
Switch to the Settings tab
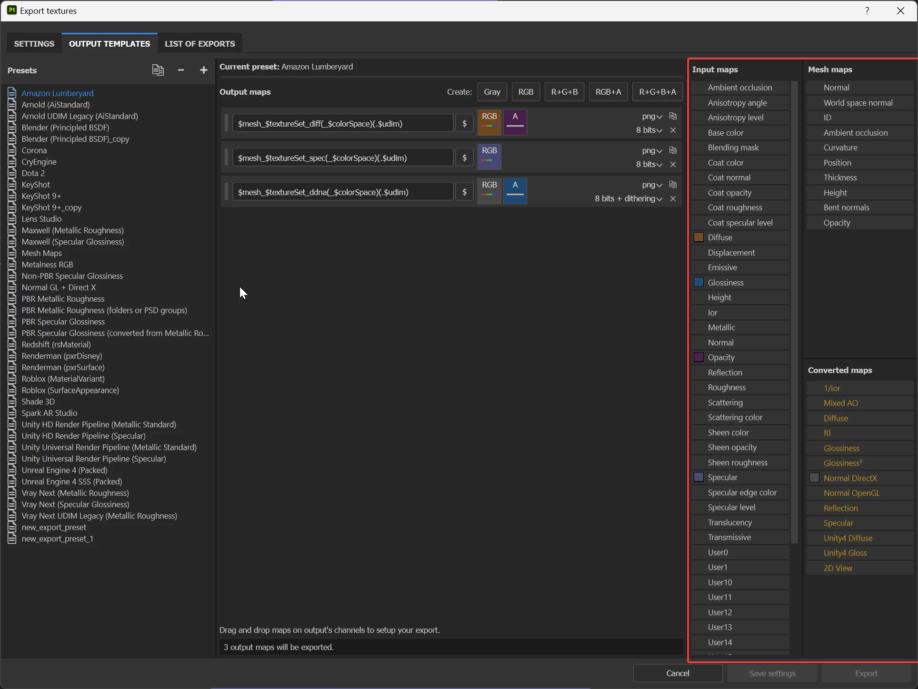[34, 43]
